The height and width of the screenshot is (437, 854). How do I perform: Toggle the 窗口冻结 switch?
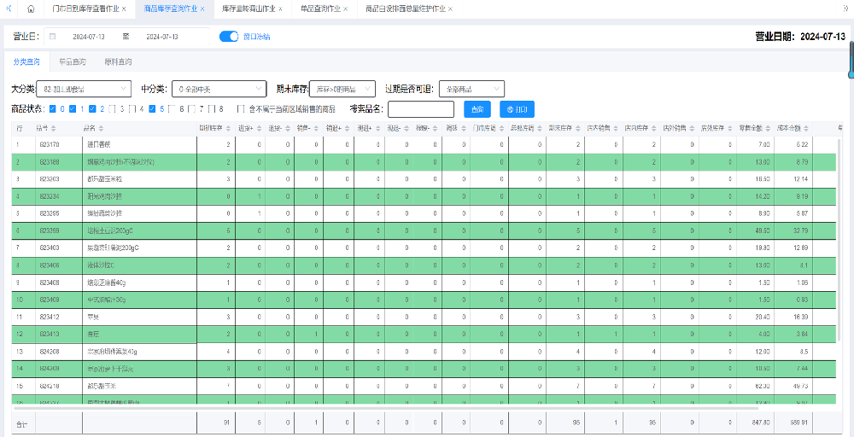click(x=228, y=37)
